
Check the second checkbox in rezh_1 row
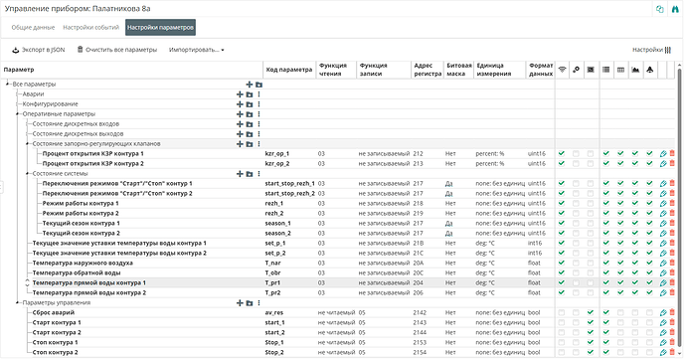pyautogui.click(x=577, y=204)
